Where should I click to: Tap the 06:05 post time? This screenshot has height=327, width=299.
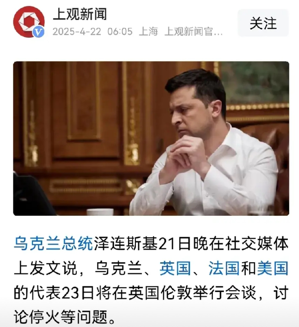point(120,32)
